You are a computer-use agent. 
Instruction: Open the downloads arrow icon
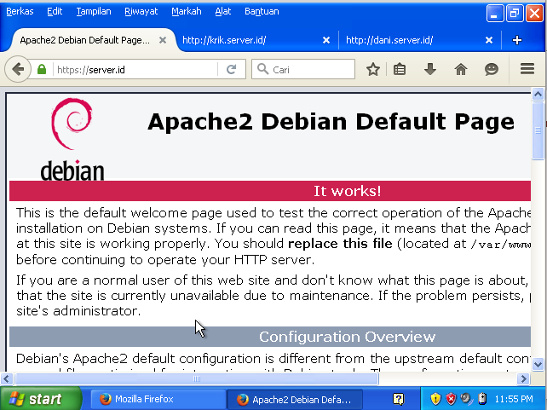(430, 69)
